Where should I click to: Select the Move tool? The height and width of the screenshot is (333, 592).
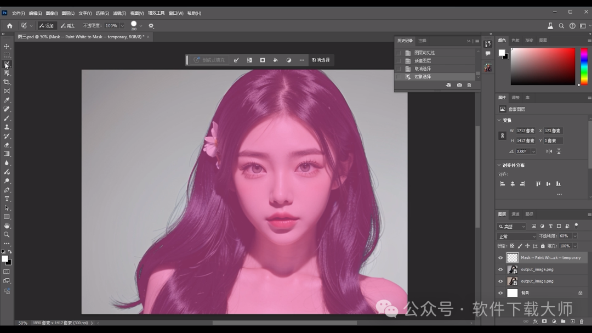pos(7,46)
